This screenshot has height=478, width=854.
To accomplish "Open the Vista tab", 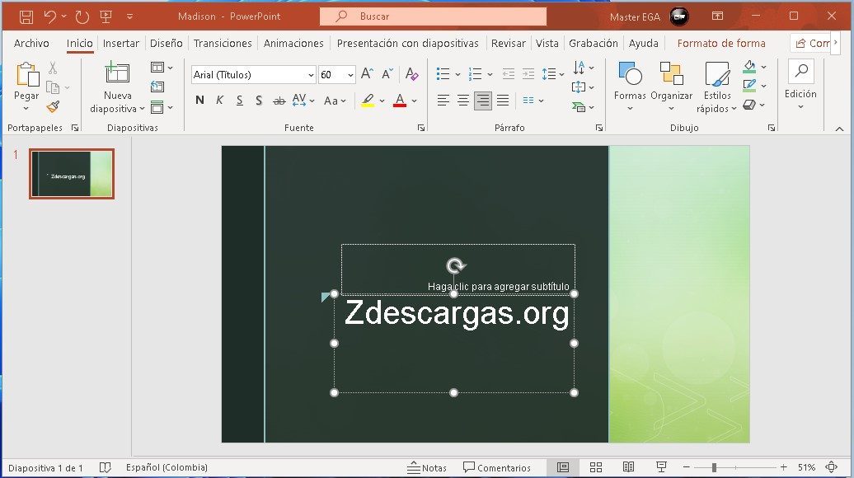I will pyautogui.click(x=547, y=43).
